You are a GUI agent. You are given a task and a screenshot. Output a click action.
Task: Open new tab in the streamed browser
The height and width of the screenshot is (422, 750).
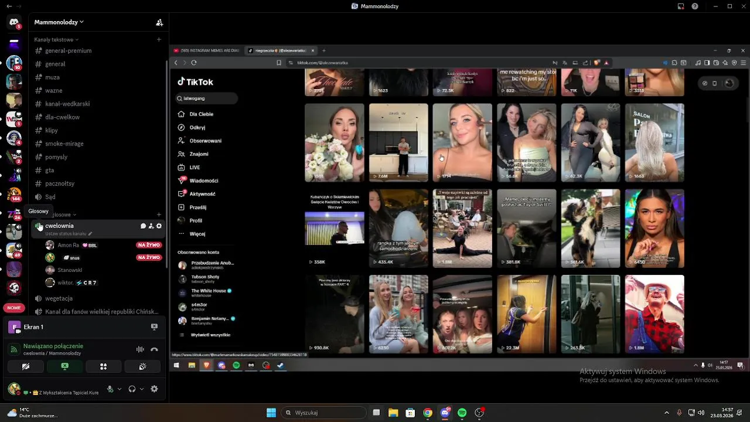coord(323,50)
